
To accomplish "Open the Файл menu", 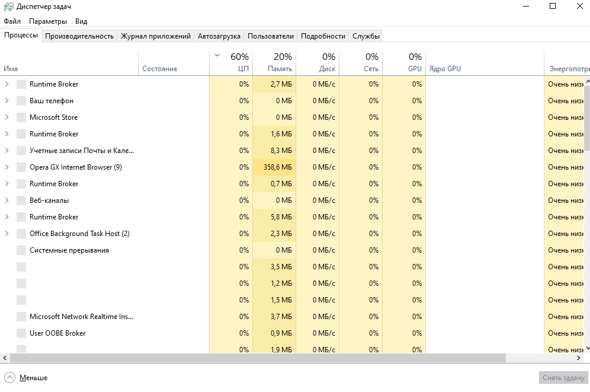I will (12, 21).
